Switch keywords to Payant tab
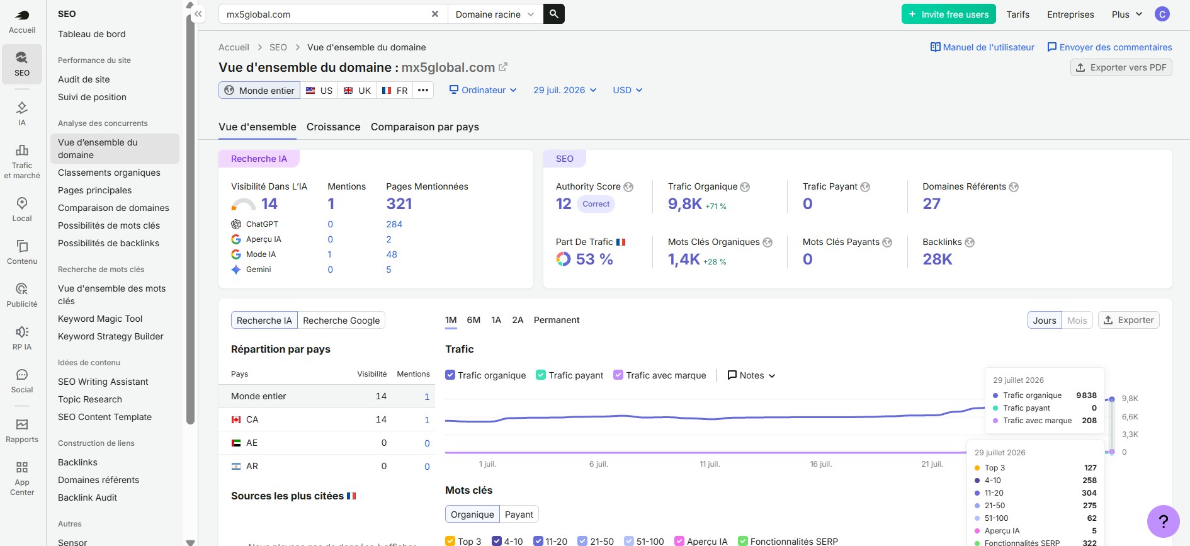The width and height of the screenshot is (1190, 546). coord(519,514)
